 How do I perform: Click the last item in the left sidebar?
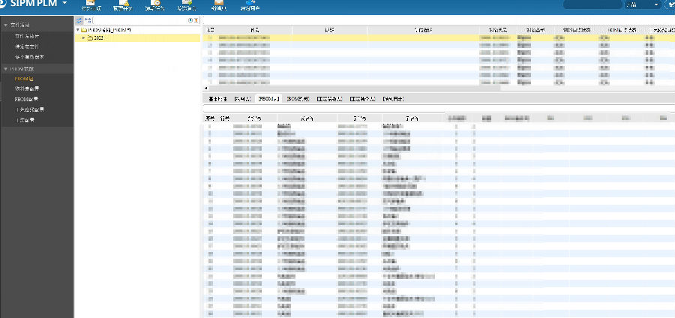tap(24, 120)
